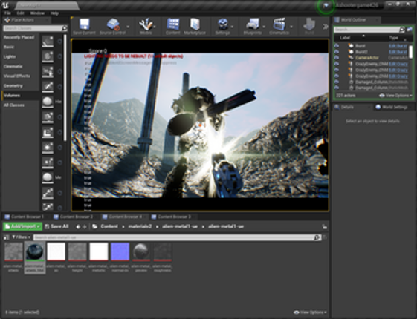Open the Window menu

[x=37, y=13]
